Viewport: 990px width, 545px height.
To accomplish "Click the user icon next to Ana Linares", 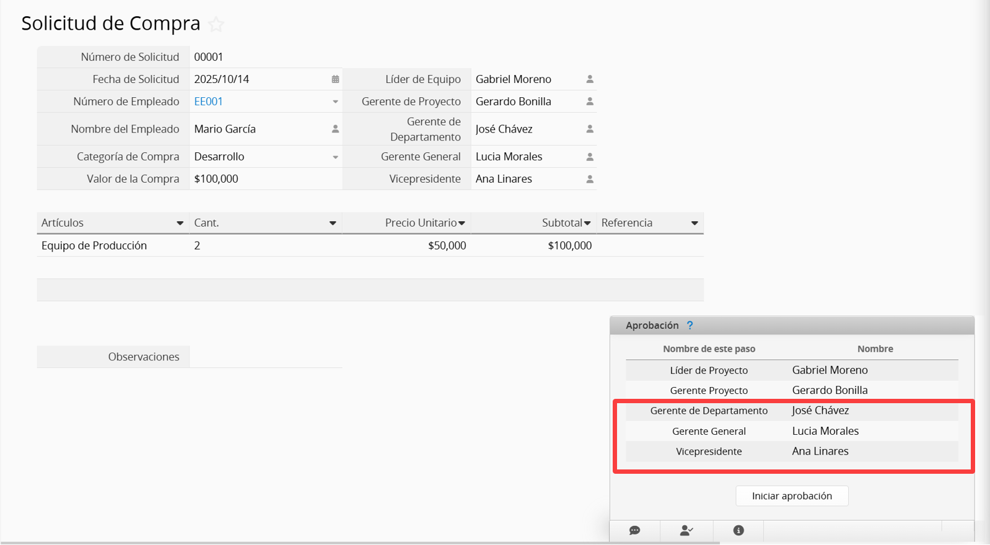I will click(x=590, y=179).
